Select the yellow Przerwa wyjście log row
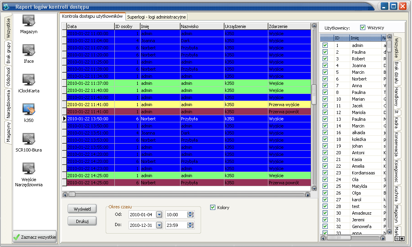 (189, 105)
